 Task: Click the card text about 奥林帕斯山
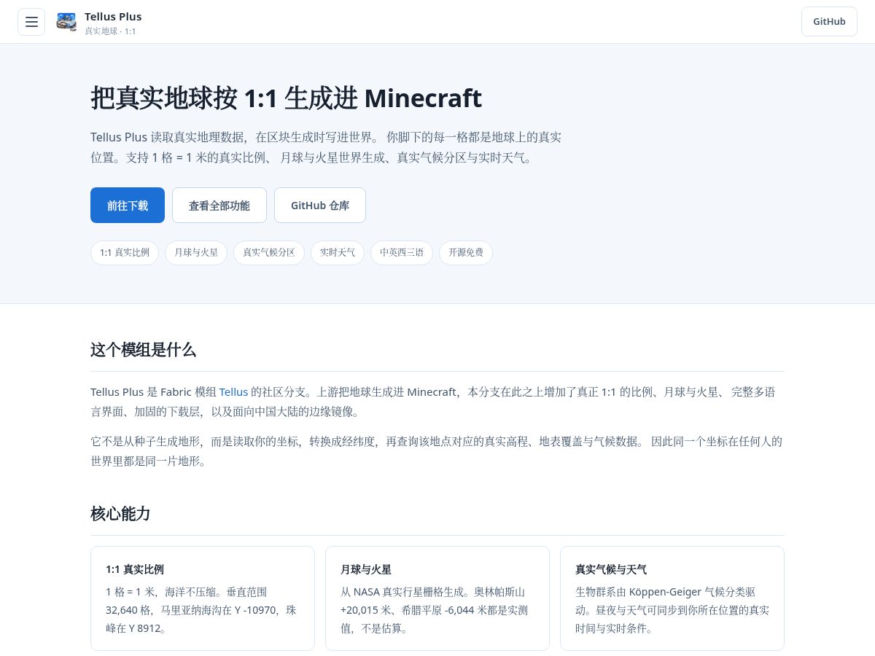click(x=435, y=610)
